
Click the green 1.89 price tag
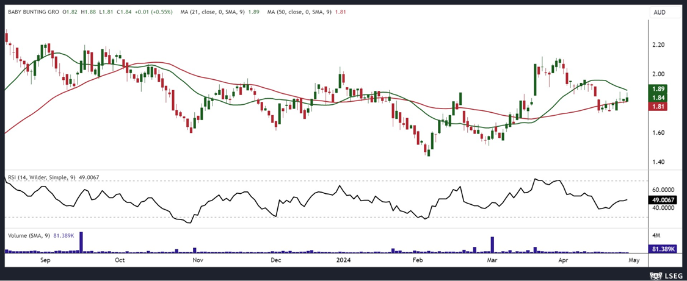click(x=658, y=88)
